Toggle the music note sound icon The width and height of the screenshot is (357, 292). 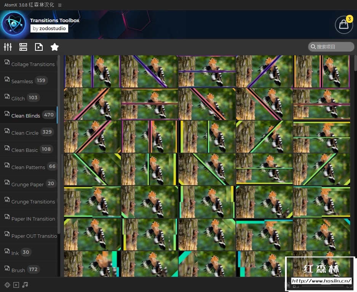point(25,285)
